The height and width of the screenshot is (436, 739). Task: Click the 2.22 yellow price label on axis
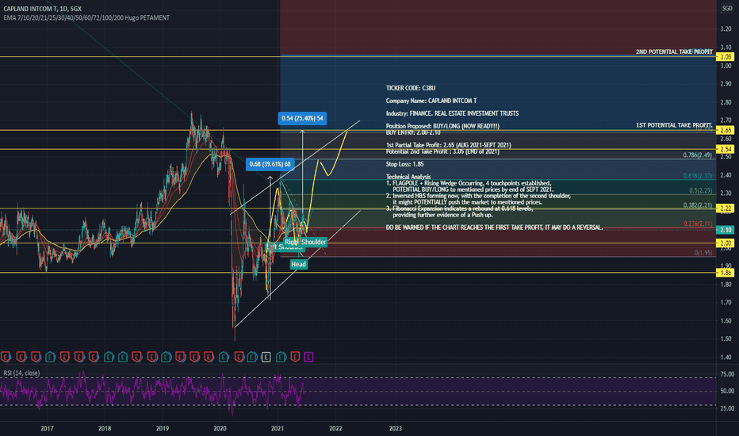(726, 208)
